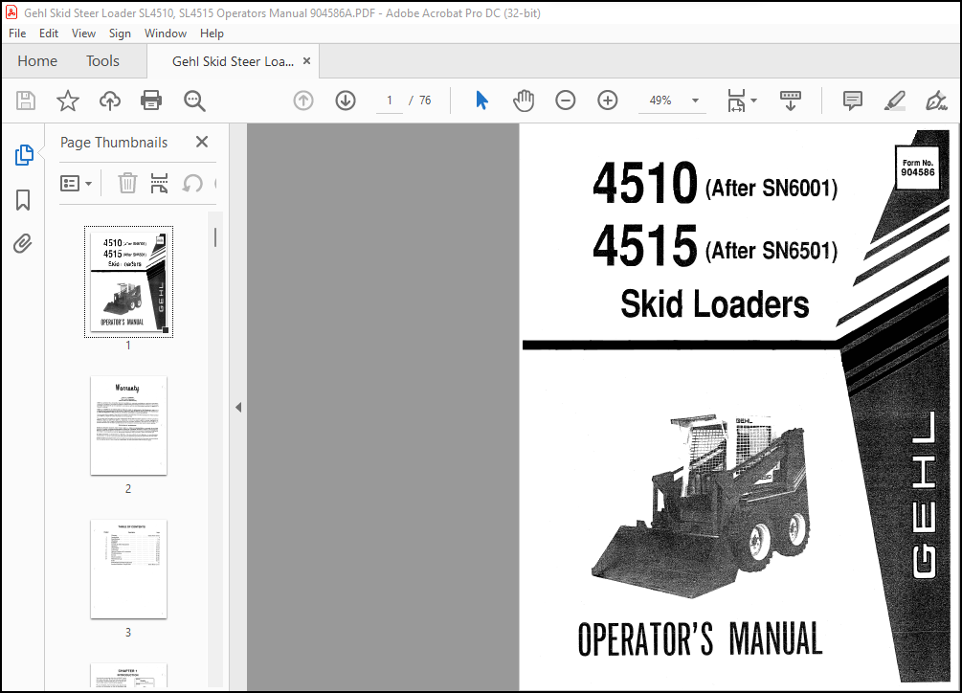Click the Insert pages thumbnail toolbar icon
This screenshot has width=962, height=693.
coord(160,183)
